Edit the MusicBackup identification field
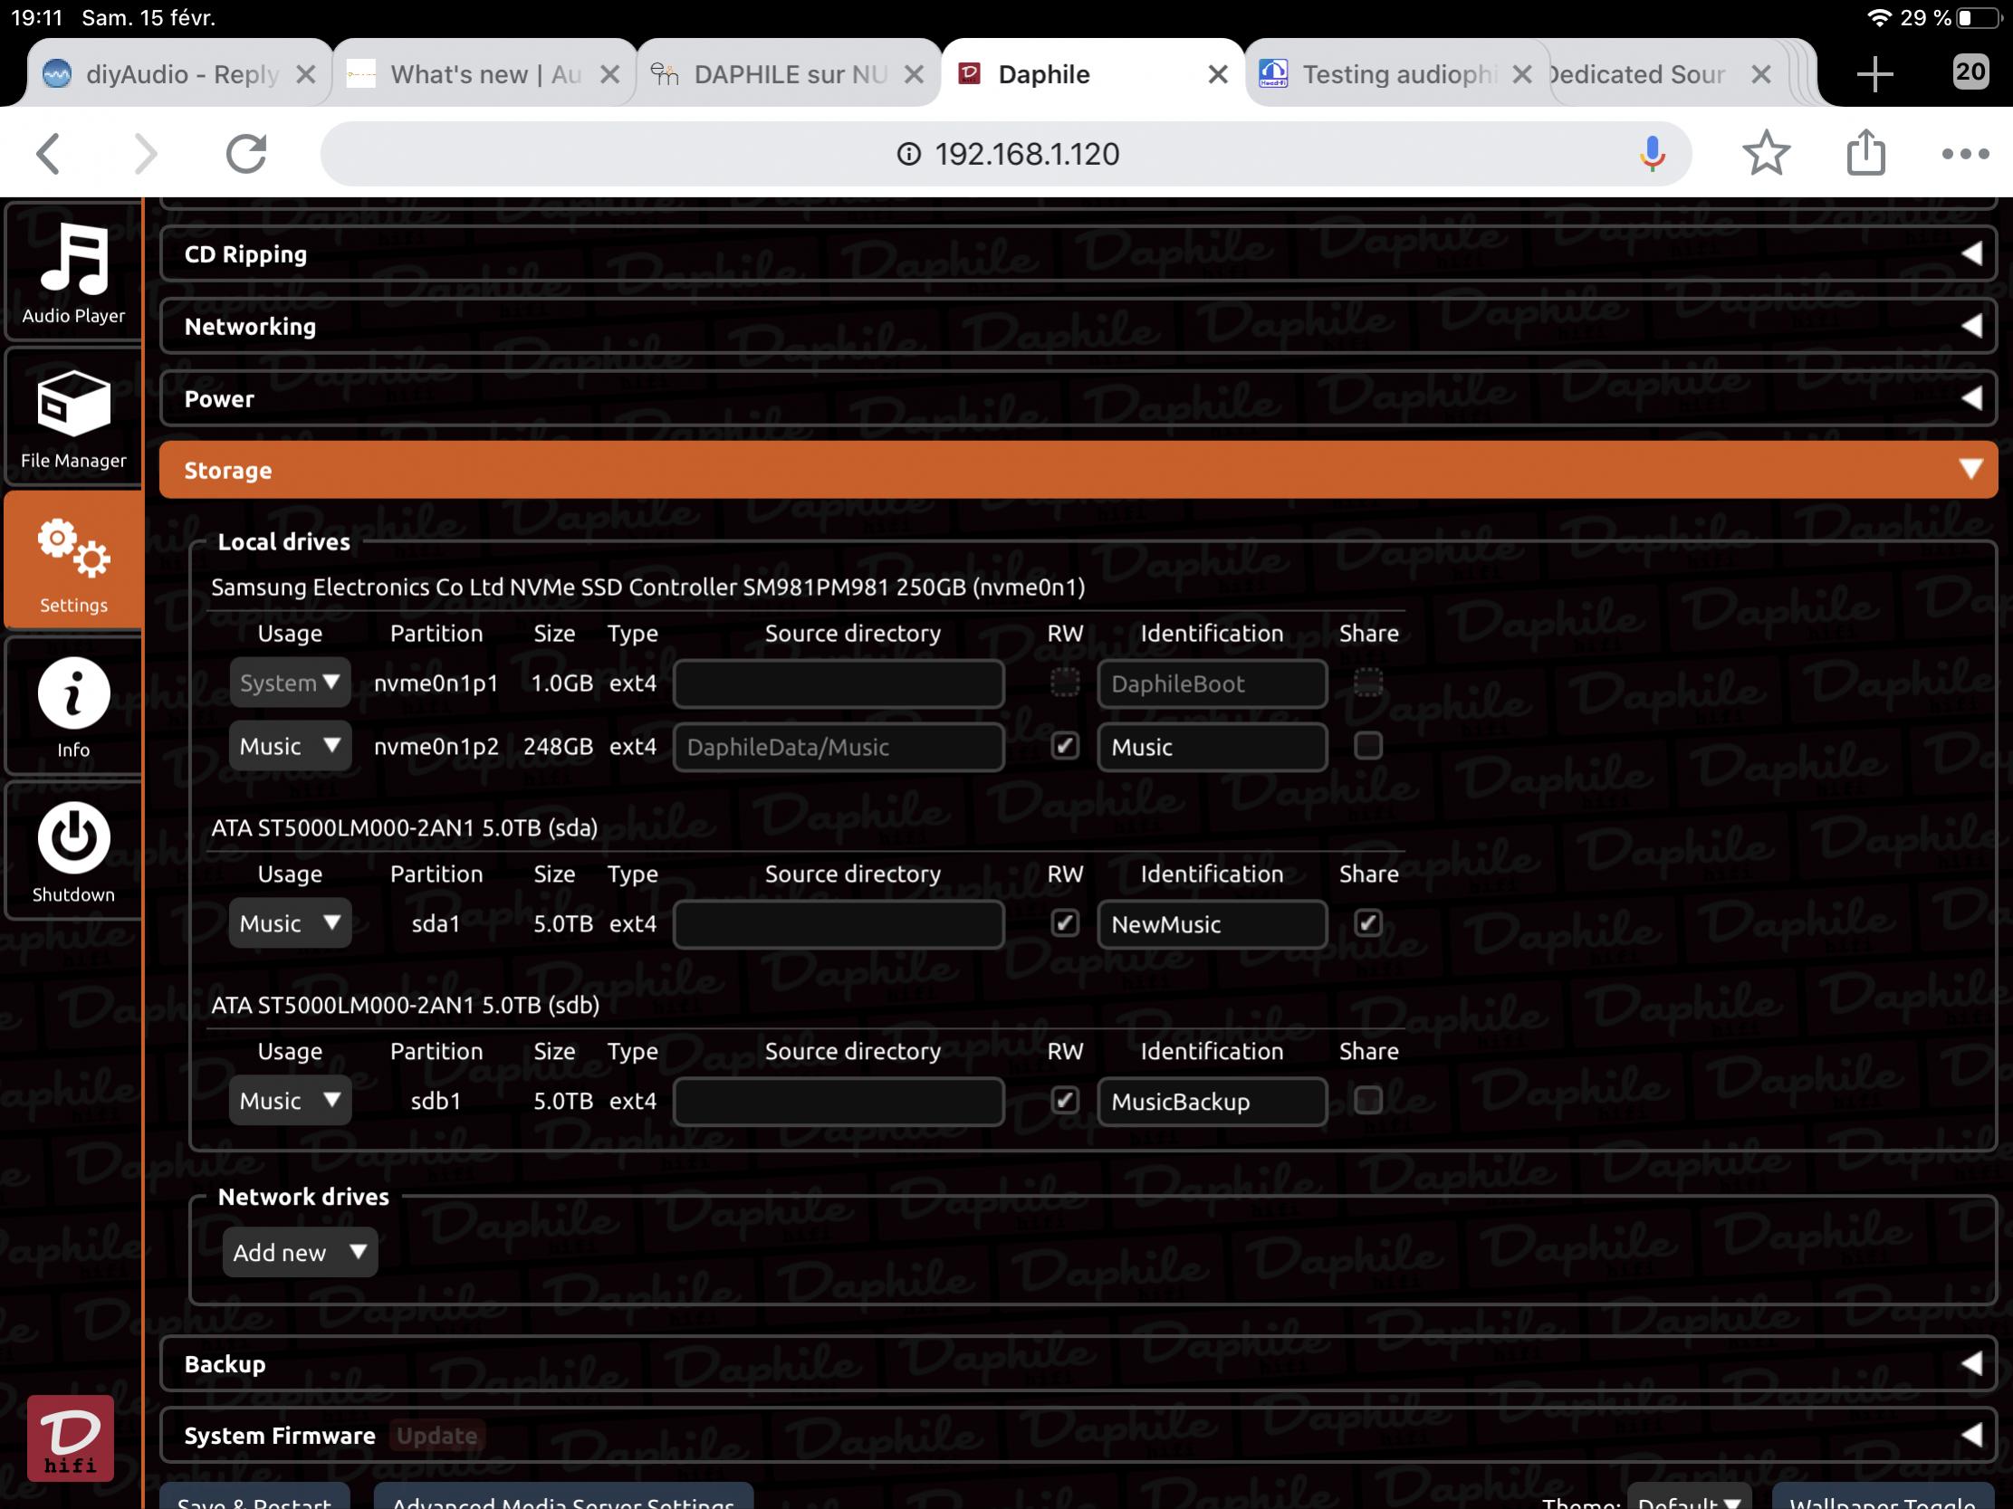2013x1509 pixels. 1212,1102
